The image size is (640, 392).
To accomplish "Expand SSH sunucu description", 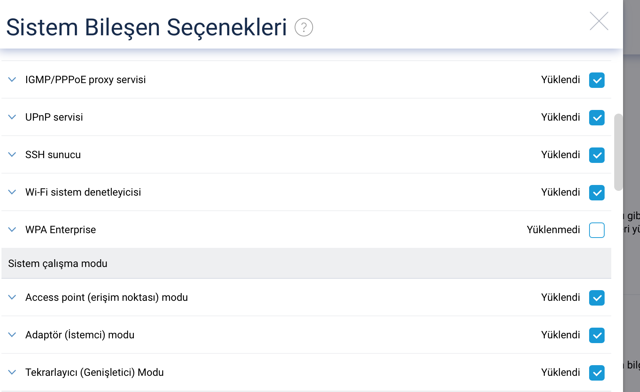I will pyautogui.click(x=12, y=154).
